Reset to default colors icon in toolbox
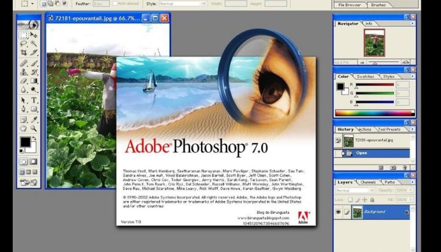Image resolution: width=441 pixels, height=252 pixels. pos(21,151)
